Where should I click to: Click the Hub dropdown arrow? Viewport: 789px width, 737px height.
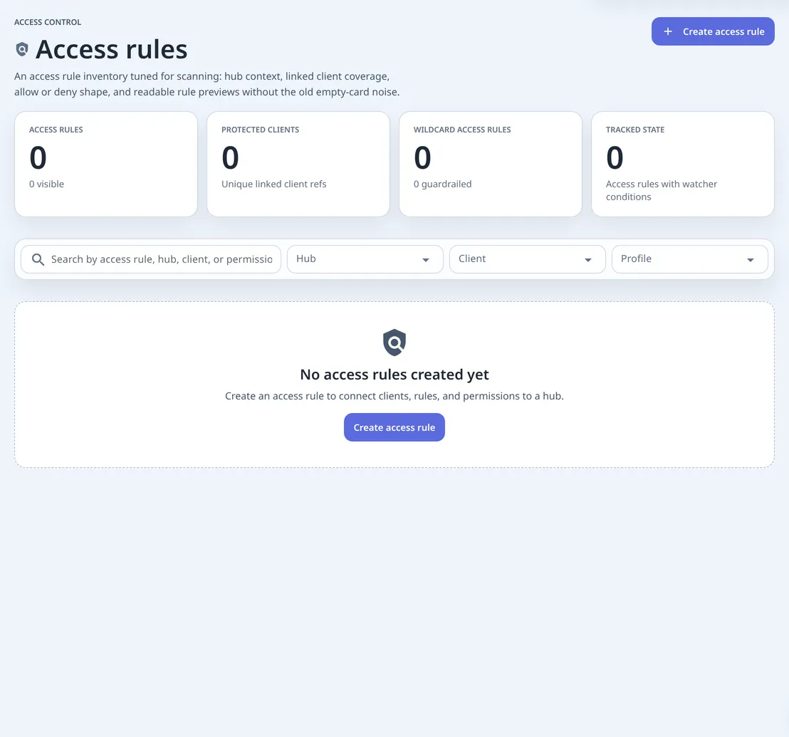pyautogui.click(x=426, y=260)
